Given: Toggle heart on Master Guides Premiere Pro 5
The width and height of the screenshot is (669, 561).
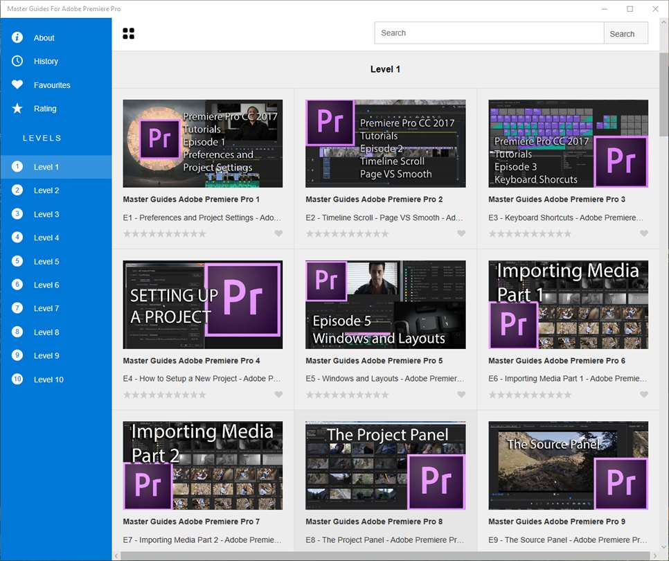Looking at the screenshot, I should tap(461, 395).
